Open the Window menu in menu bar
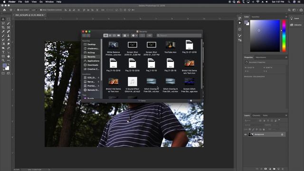The height and width of the screenshot is (171, 304). tap(49, 2)
